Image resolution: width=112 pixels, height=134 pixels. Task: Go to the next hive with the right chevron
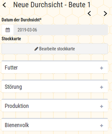(105, 13)
